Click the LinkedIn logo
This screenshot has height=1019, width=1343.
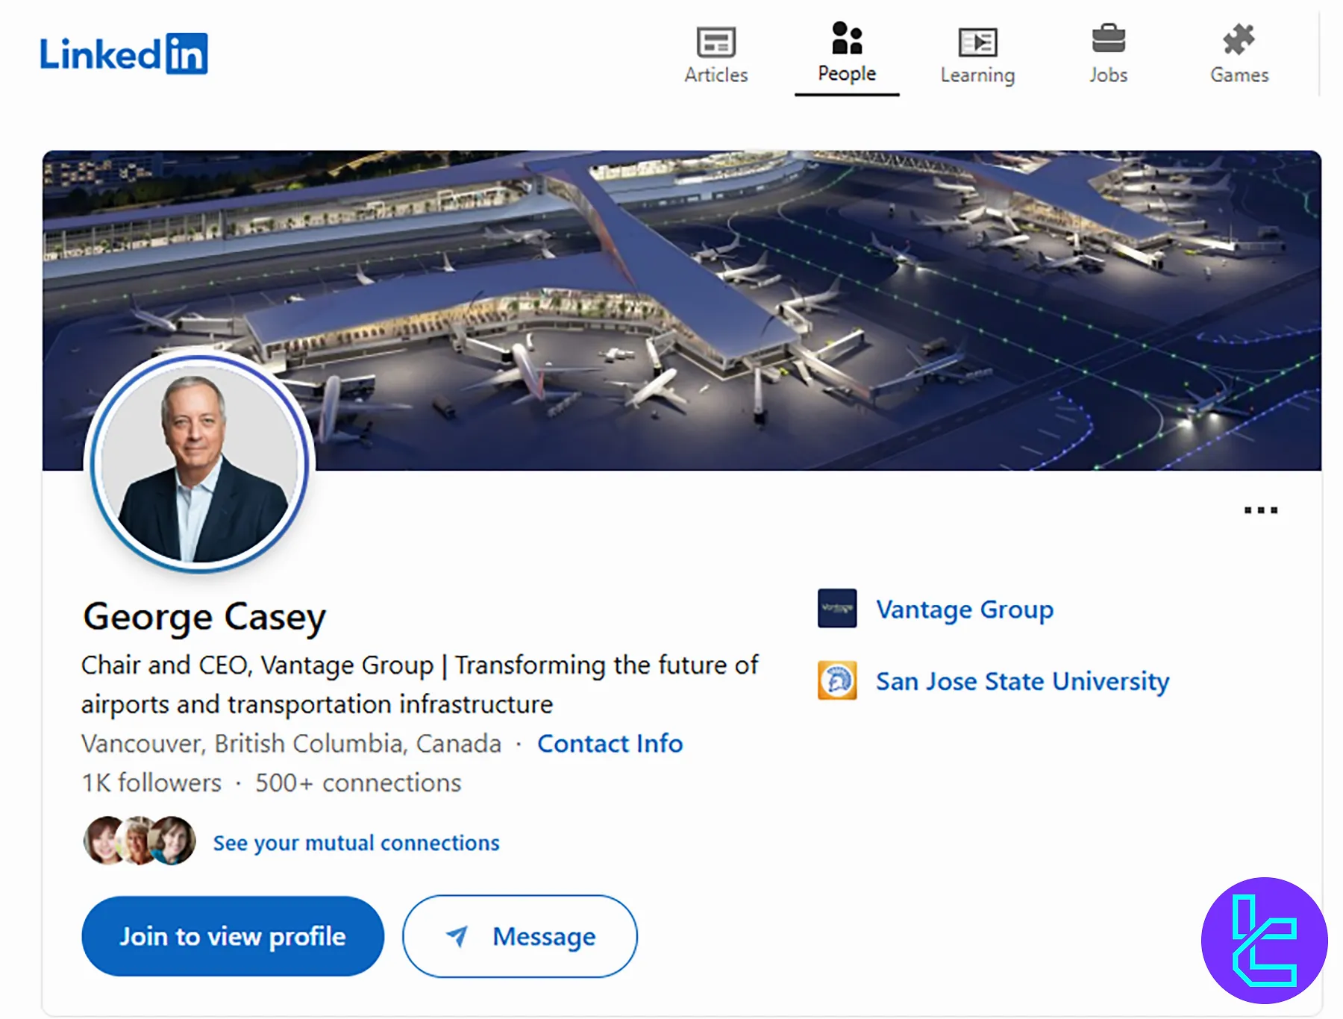click(x=124, y=54)
